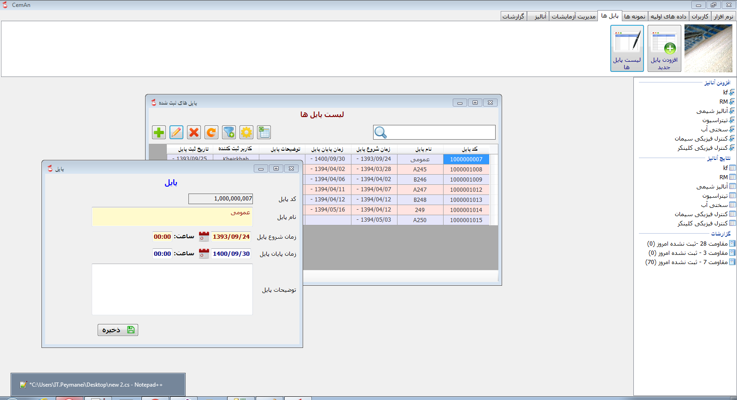The image size is (737, 400).
Task: Click the start time 00:00 field
Action: pos(163,236)
